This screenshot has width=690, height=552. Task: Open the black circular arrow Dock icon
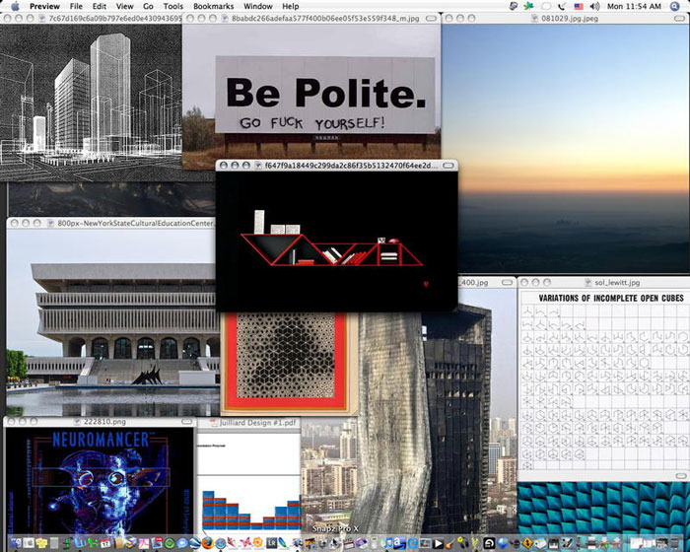[x=489, y=543]
